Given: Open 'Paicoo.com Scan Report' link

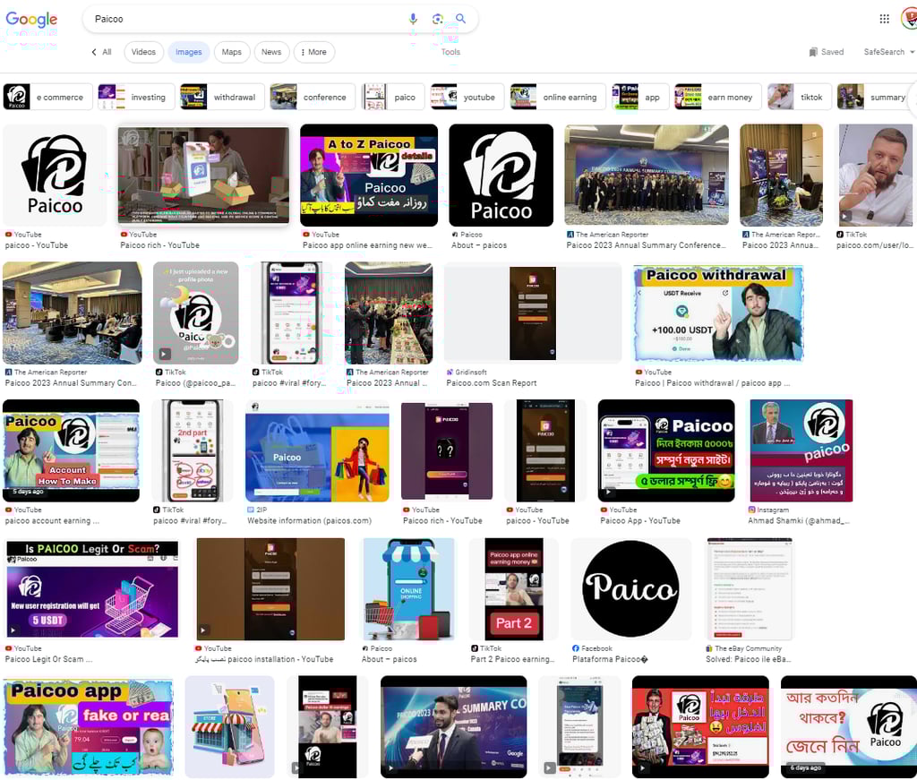Looking at the screenshot, I should point(492,383).
